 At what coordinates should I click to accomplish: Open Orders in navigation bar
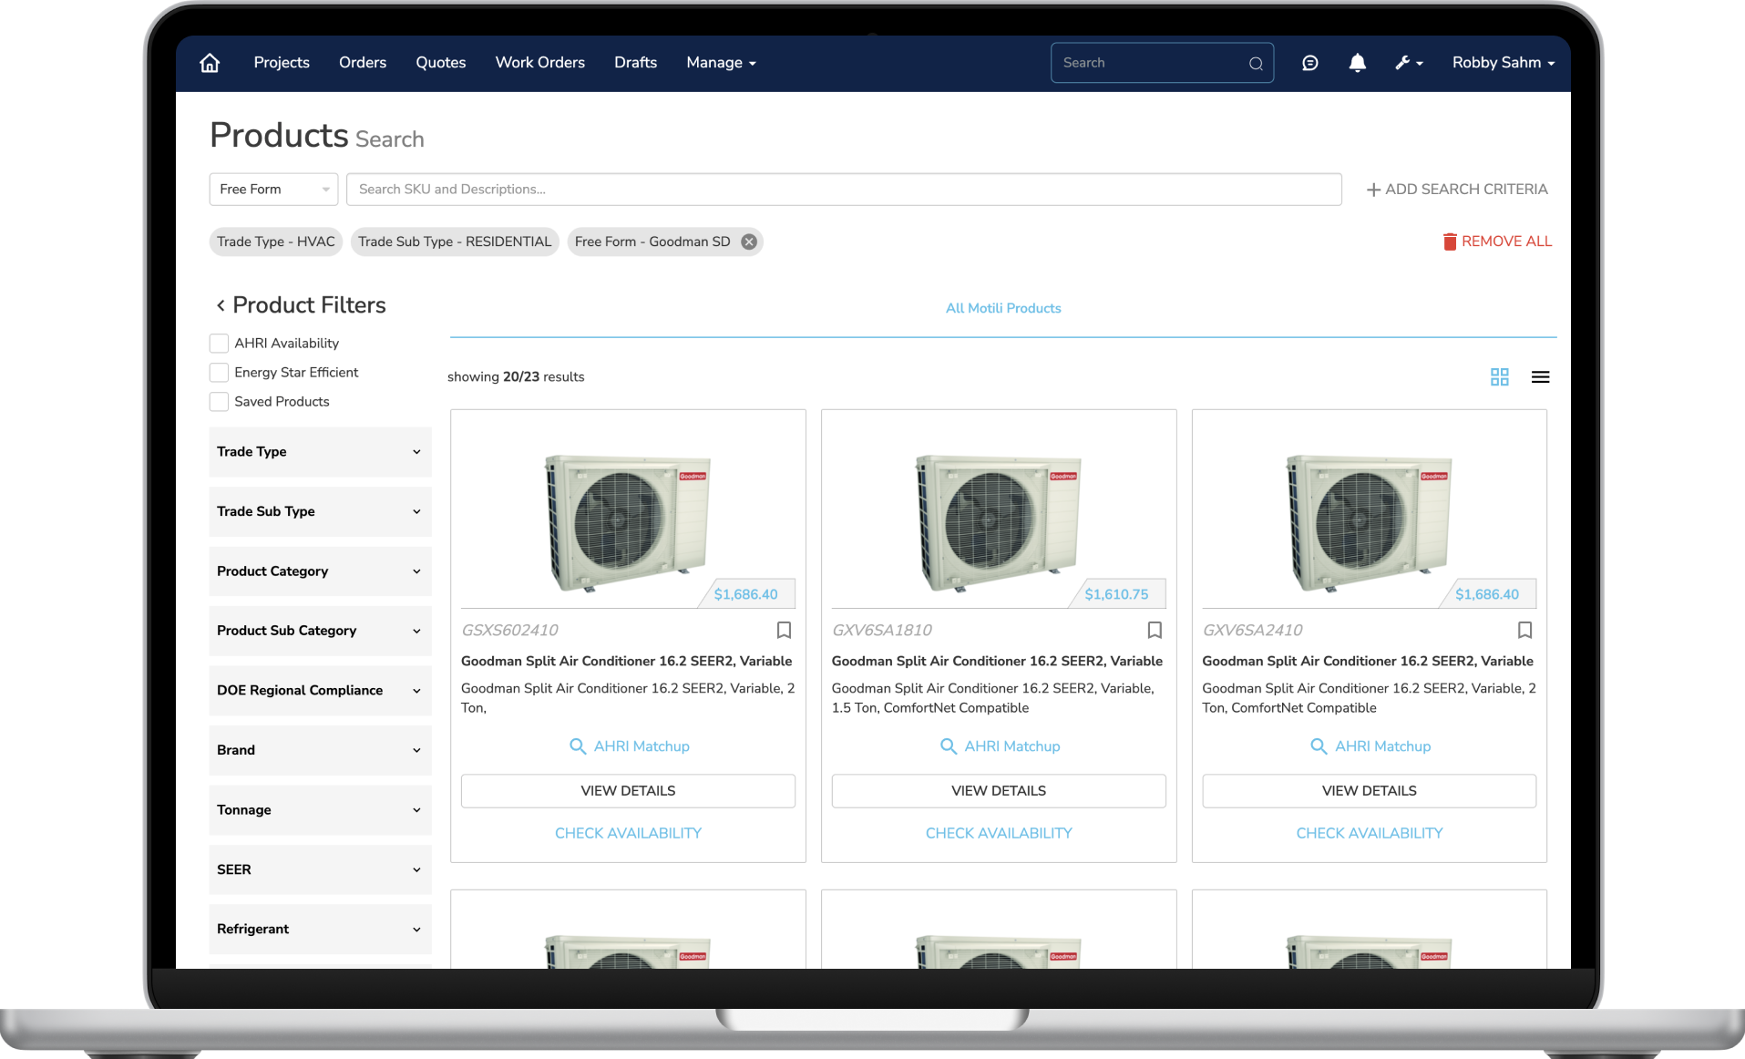363,63
